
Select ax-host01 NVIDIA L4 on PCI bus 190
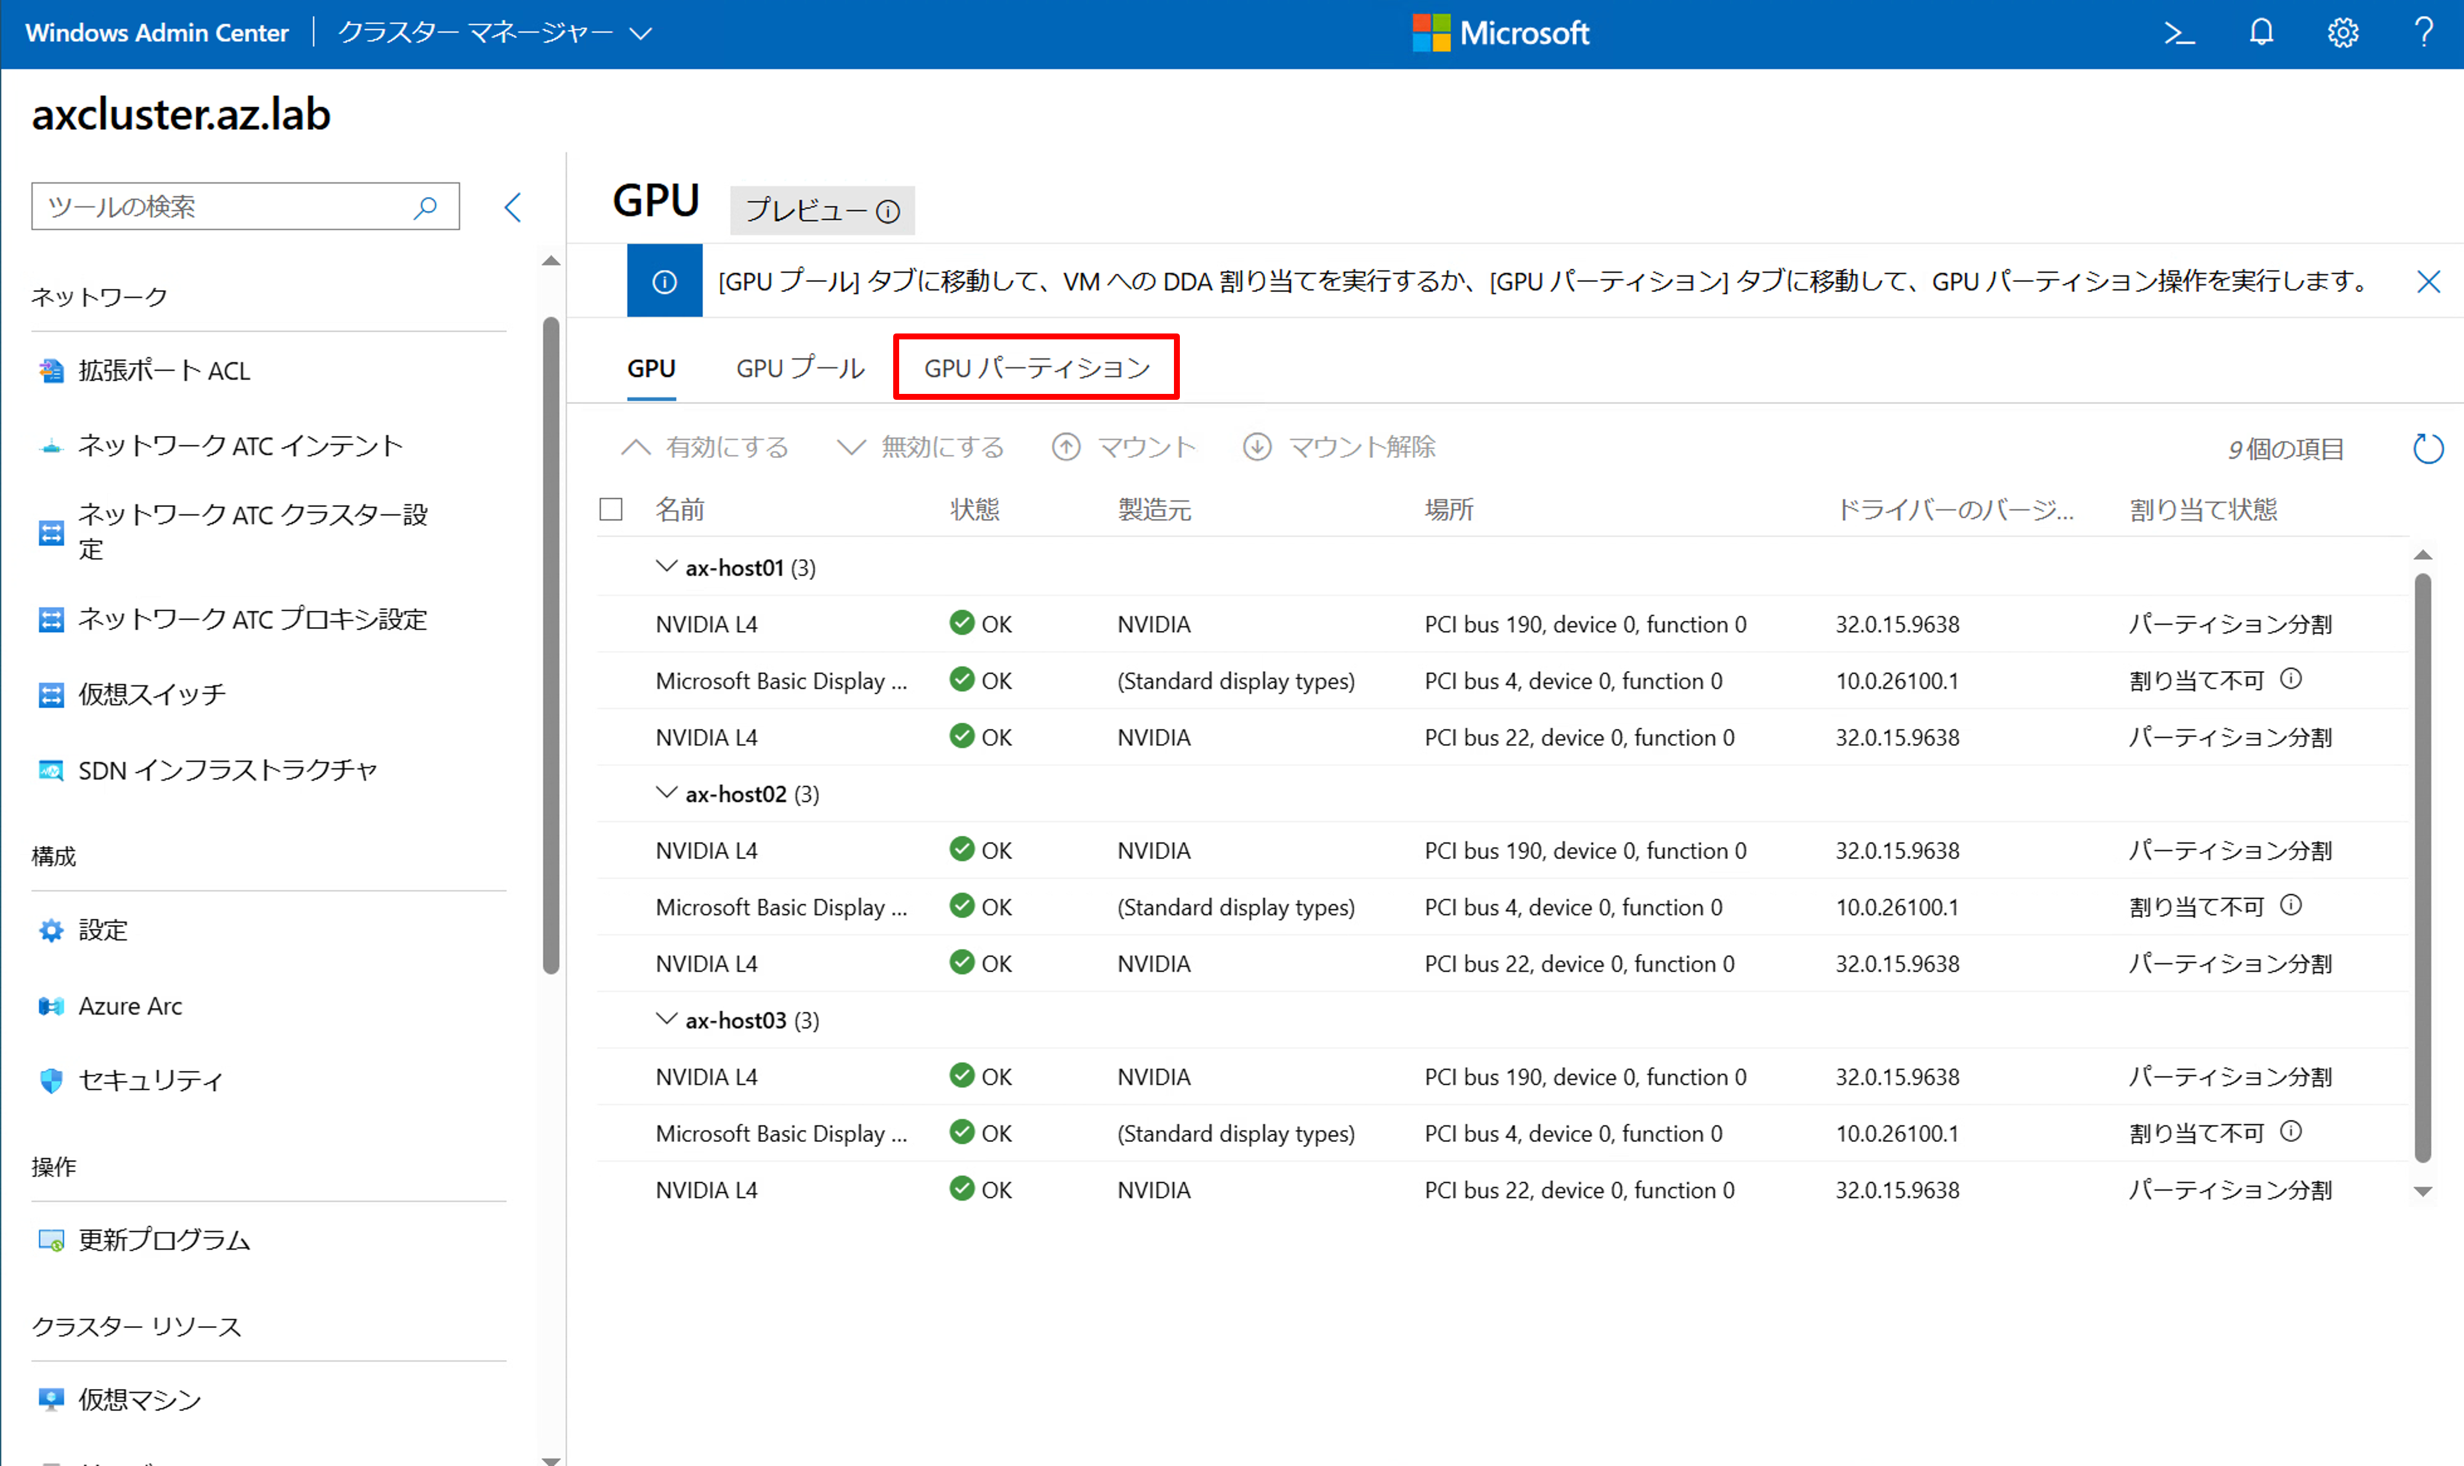pos(1502,624)
